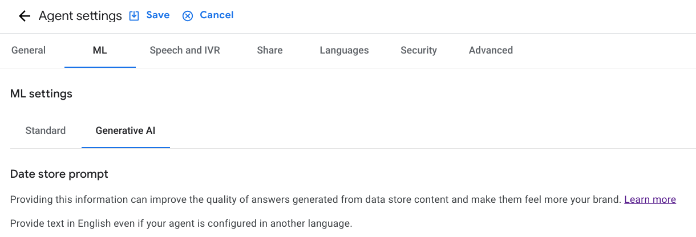Click the data store quality description text
Screen dimensions: 696x237
(x=315, y=199)
